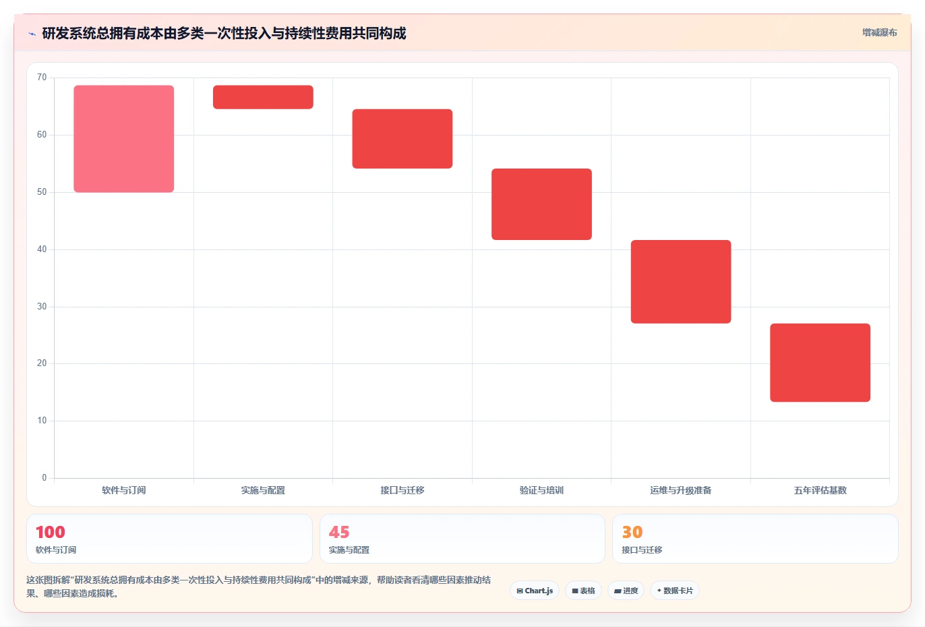Image resolution: width=925 pixels, height=627 pixels.
Task: Click the 数据卡片 tag pill
Action: click(x=674, y=591)
